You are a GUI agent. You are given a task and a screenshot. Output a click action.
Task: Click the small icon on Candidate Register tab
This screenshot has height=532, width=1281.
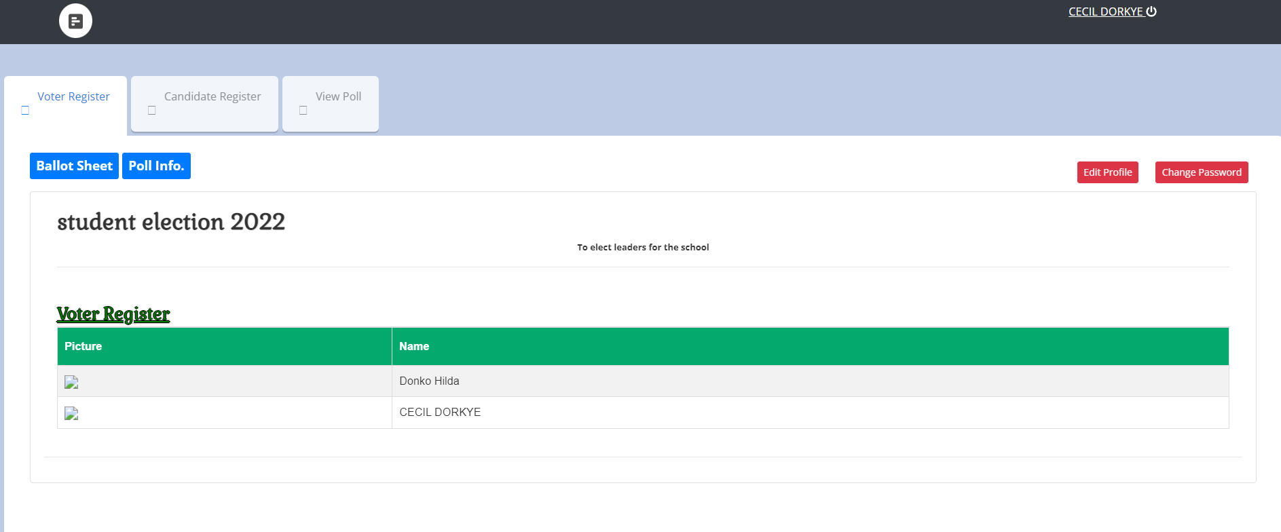(x=151, y=111)
